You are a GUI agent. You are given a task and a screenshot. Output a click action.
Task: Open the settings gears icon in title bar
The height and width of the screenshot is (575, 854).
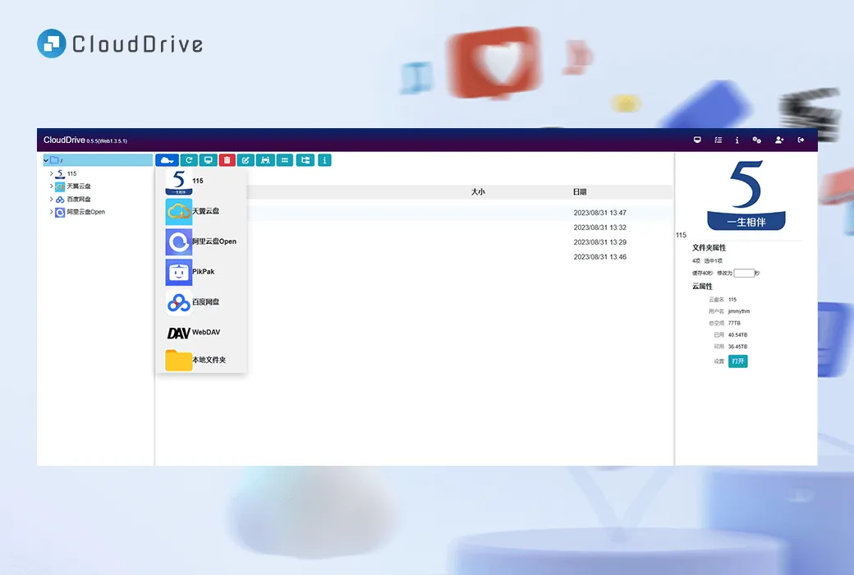(757, 140)
